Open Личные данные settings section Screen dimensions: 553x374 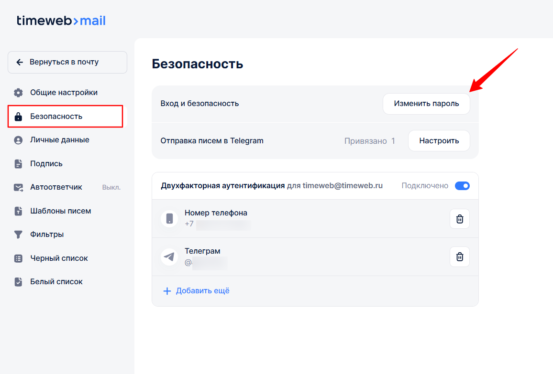pyautogui.click(x=59, y=140)
